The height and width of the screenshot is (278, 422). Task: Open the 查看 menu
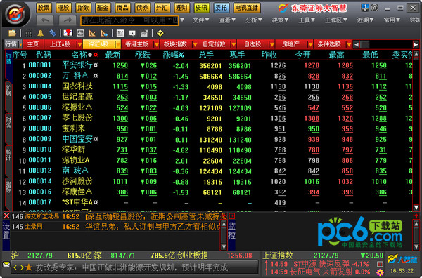227,20
